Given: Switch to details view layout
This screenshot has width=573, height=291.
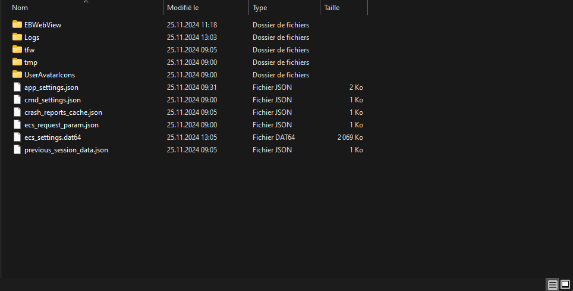Looking at the screenshot, I should (553, 284).
